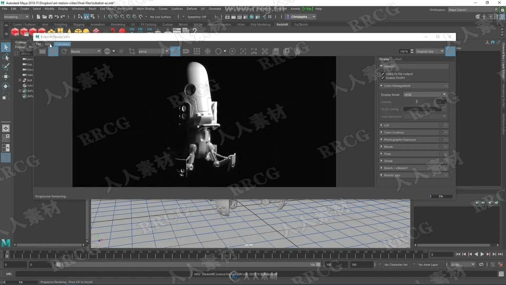Click the camera lock icon in Render View

(x=186, y=51)
